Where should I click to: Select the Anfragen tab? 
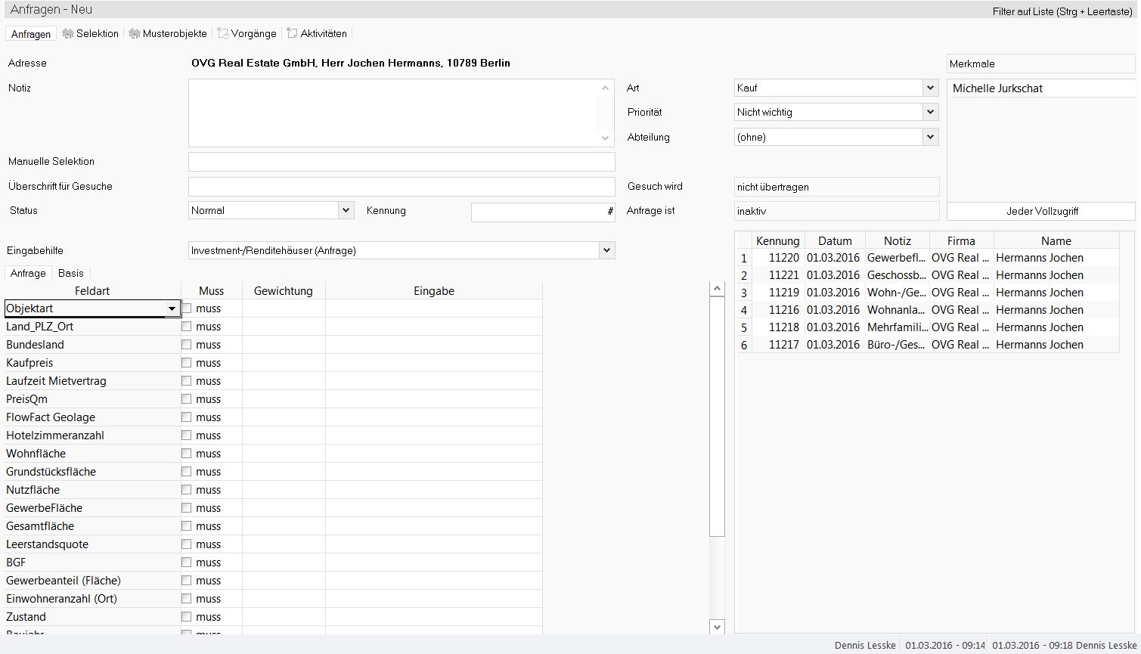pos(31,34)
